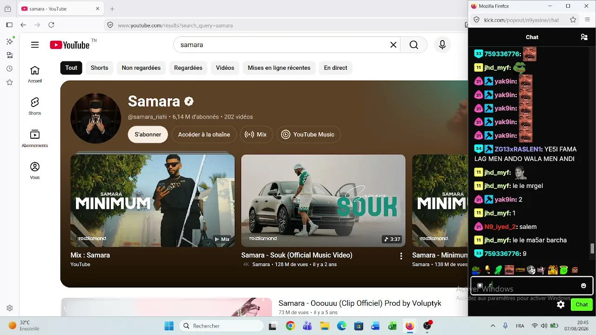Open Firefox AI chatbot sidebar sparkle icon

[10, 41]
